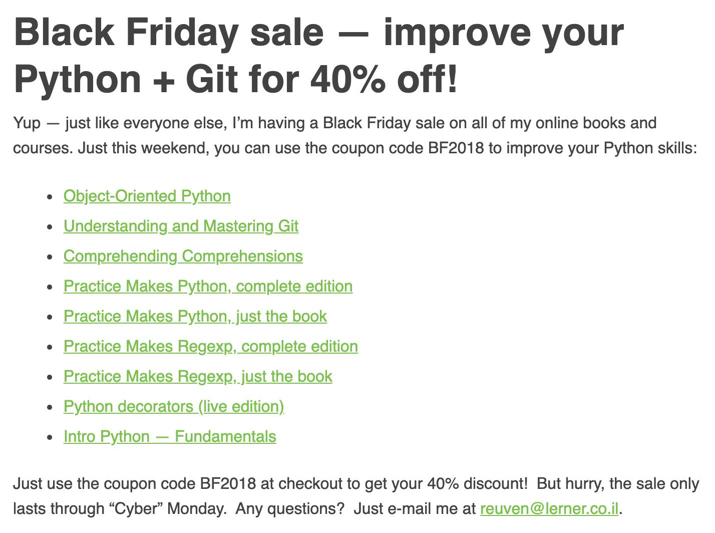Click the bullet before Intro Python — Fundamentals
Image resolution: width=715 pixels, height=533 pixels.
(49, 437)
